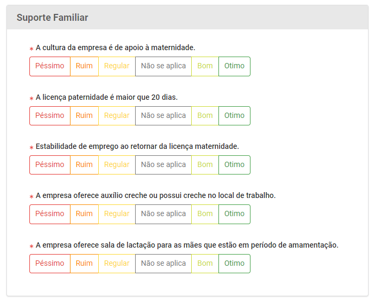Select Otimo for the auxílio creche question
This screenshot has height=301, width=376.
(x=234, y=214)
